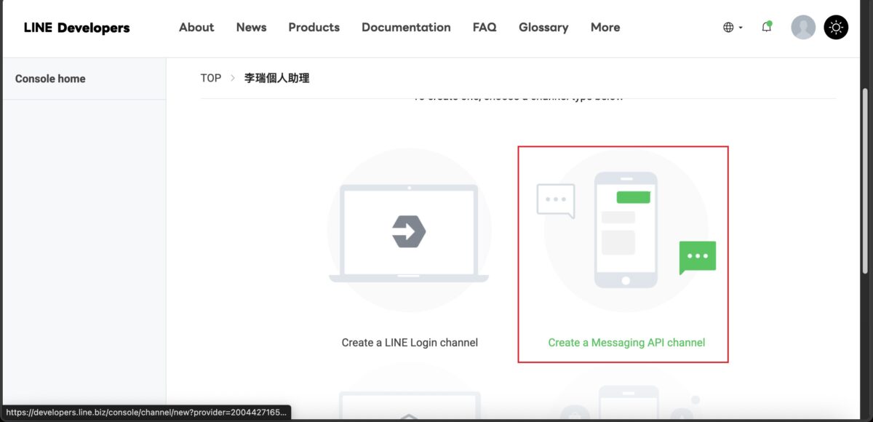Open the Glossary page
This screenshot has width=873, height=422.
(543, 27)
